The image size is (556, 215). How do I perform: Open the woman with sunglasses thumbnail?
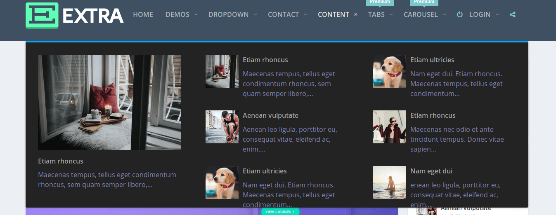pyautogui.click(x=389, y=127)
